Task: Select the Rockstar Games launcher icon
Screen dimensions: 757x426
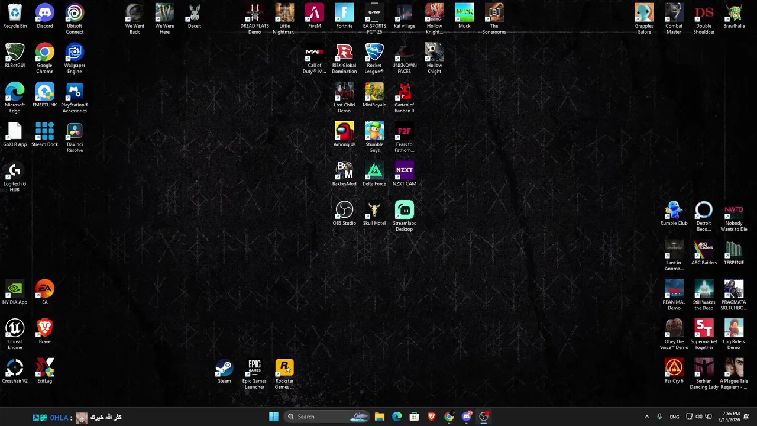Action: tap(284, 375)
